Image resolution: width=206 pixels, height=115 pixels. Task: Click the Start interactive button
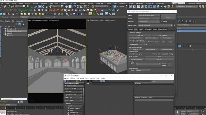click(x=163, y=35)
